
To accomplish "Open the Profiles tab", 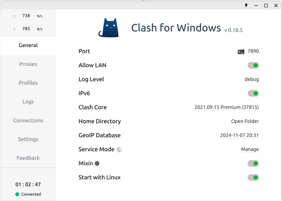I will pos(28,83).
